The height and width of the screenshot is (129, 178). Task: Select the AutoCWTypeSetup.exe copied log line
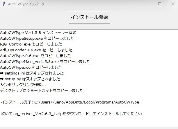click(x=37, y=38)
